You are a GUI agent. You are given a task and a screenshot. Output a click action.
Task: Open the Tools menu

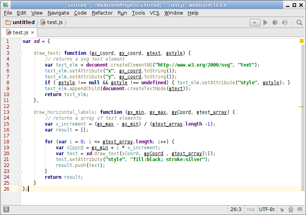point(138,13)
